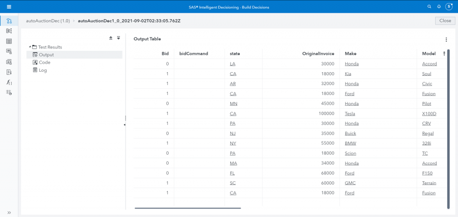Select the 68000 OriginalInvoice cell
The height and width of the screenshot is (217, 458).
pyautogui.click(x=301, y=173)
